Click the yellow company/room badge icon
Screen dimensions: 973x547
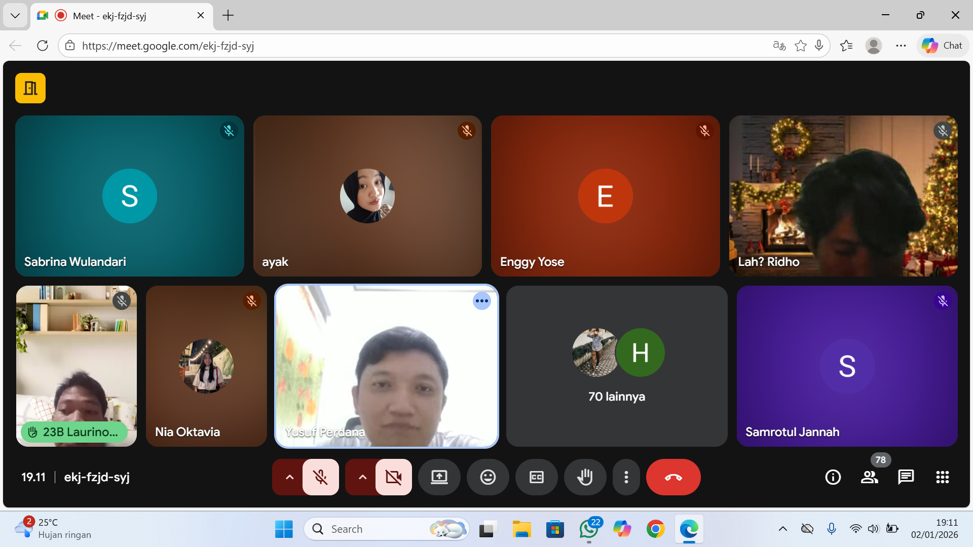click(30, 88)
